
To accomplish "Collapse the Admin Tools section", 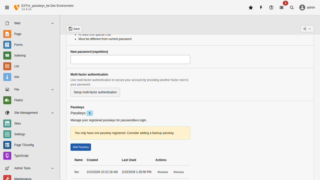I will [x=52, y=168].
